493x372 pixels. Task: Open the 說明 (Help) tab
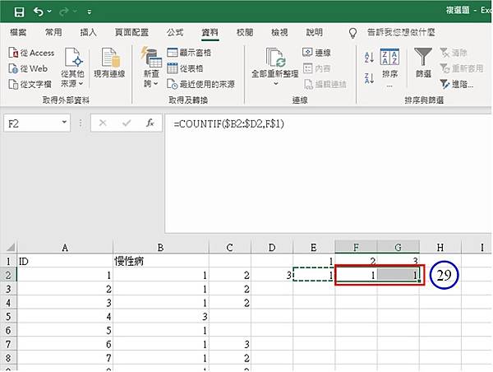tap(314, 32)
